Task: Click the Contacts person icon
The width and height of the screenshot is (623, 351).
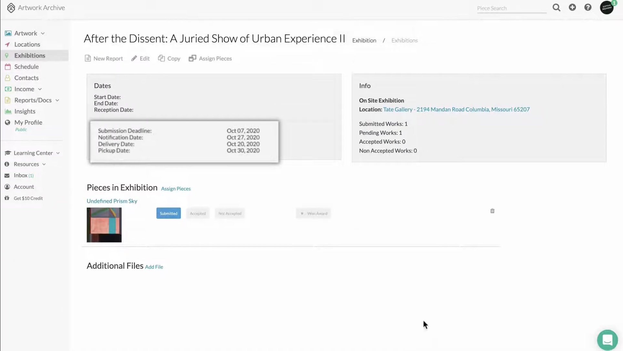Action: (x=7, y=78)
